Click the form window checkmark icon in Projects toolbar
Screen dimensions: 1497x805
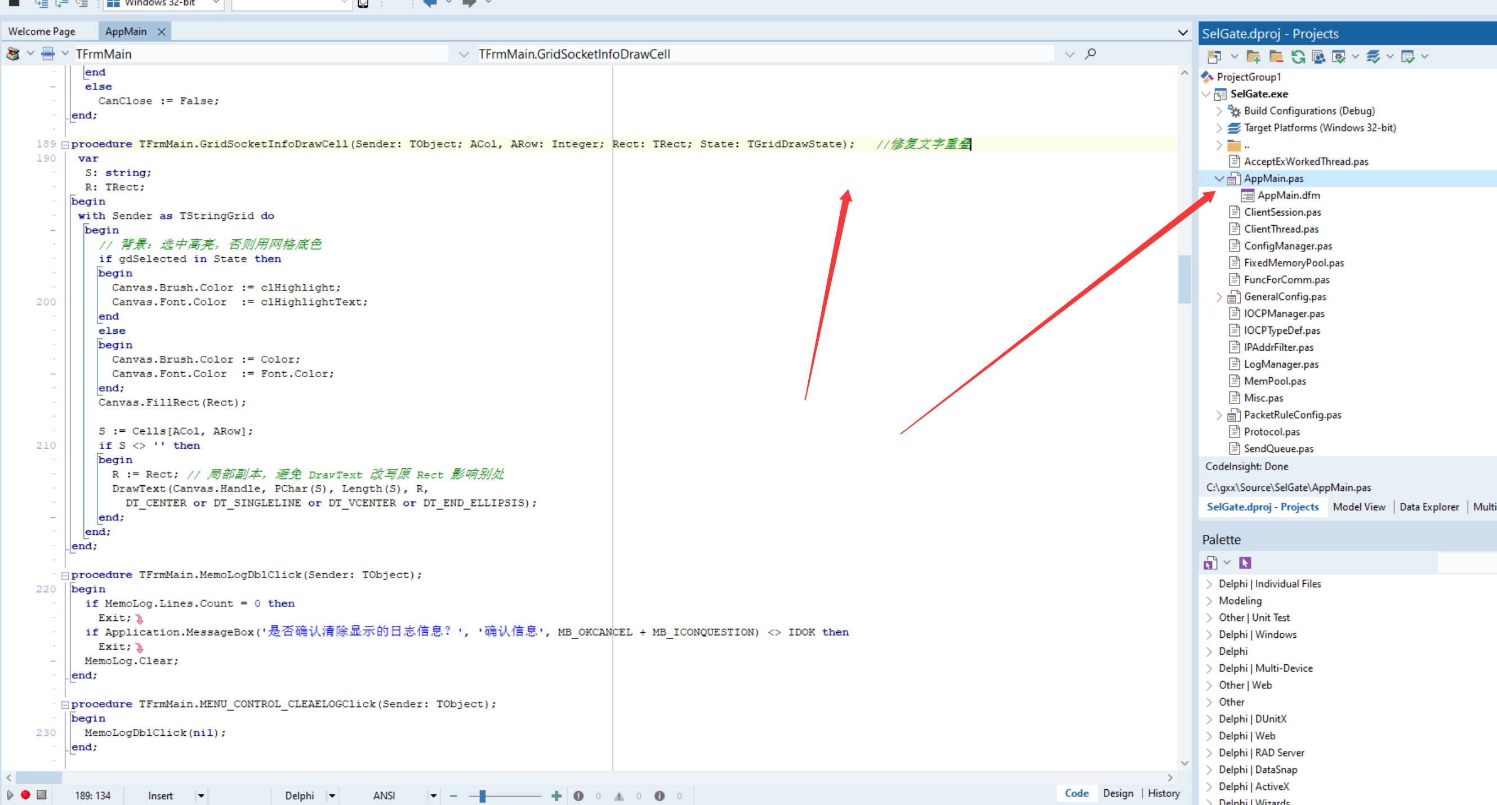pos(1407,56)
